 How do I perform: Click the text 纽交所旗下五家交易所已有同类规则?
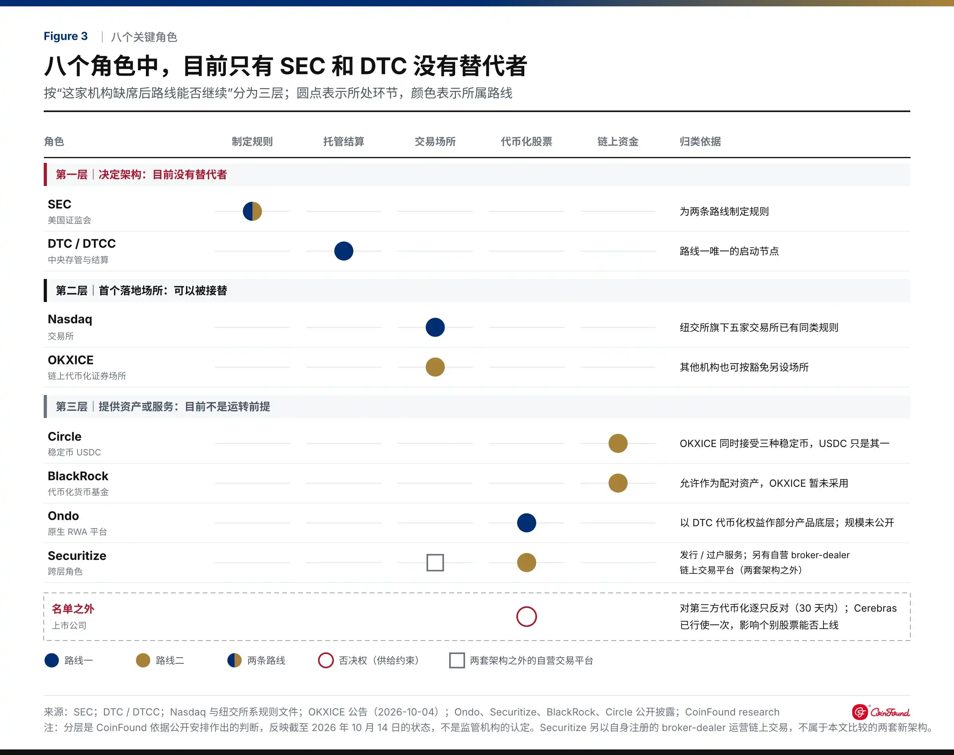pos(758,327)
